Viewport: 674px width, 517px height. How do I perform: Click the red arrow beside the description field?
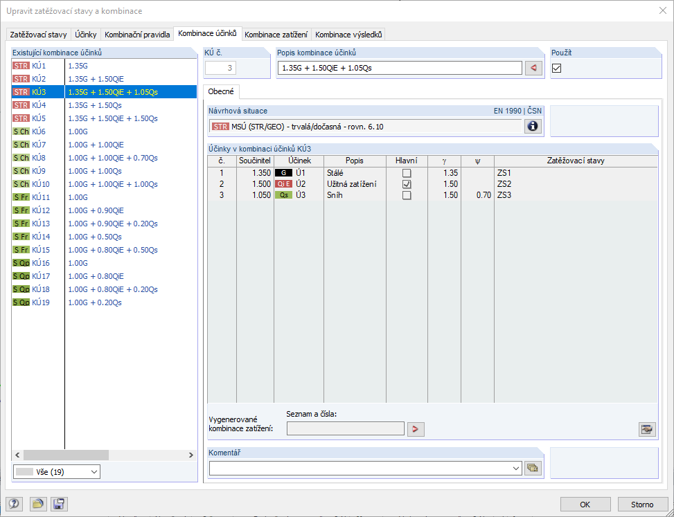[x=533, y=68]
